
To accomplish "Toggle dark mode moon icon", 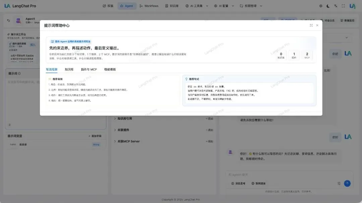I will [328, 6].
